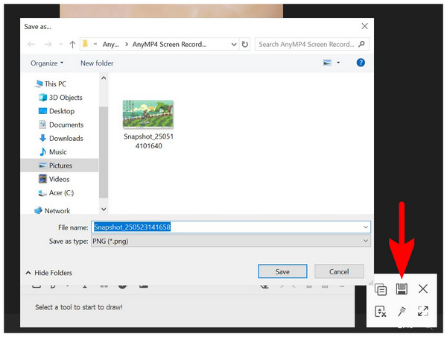Close the Save as dialog
Viewport: 447px width, 337px height.
click(x=364, y=26)
